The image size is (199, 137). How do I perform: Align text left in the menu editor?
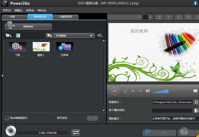click(179, 17)
